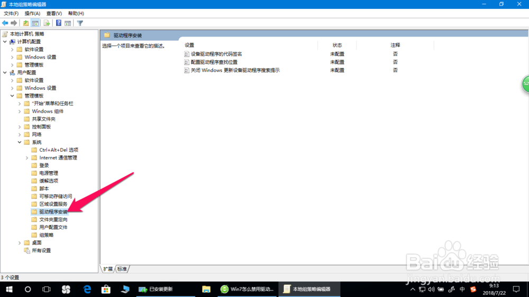Select 设备驱动程序的代码签名 policy
Image resolution: width=529 pixels, height=297 pixels.
tap(216, 54)
